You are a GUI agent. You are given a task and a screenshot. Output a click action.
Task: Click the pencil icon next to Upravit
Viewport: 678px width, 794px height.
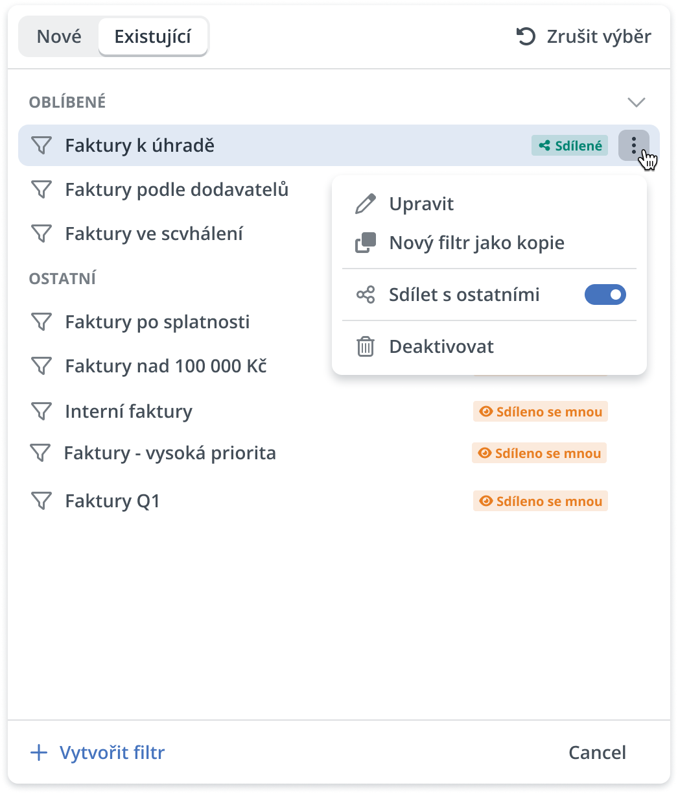coord(366,204)
